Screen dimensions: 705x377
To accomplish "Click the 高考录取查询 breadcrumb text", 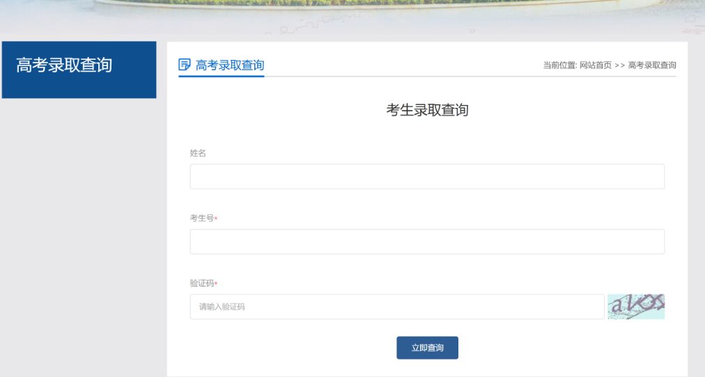I will pyautogui.click(x=652, y=65).
